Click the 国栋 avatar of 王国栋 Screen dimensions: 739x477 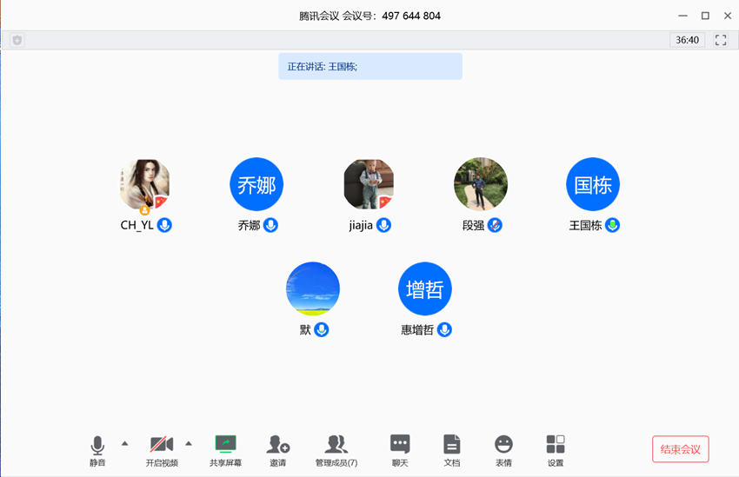593,184
